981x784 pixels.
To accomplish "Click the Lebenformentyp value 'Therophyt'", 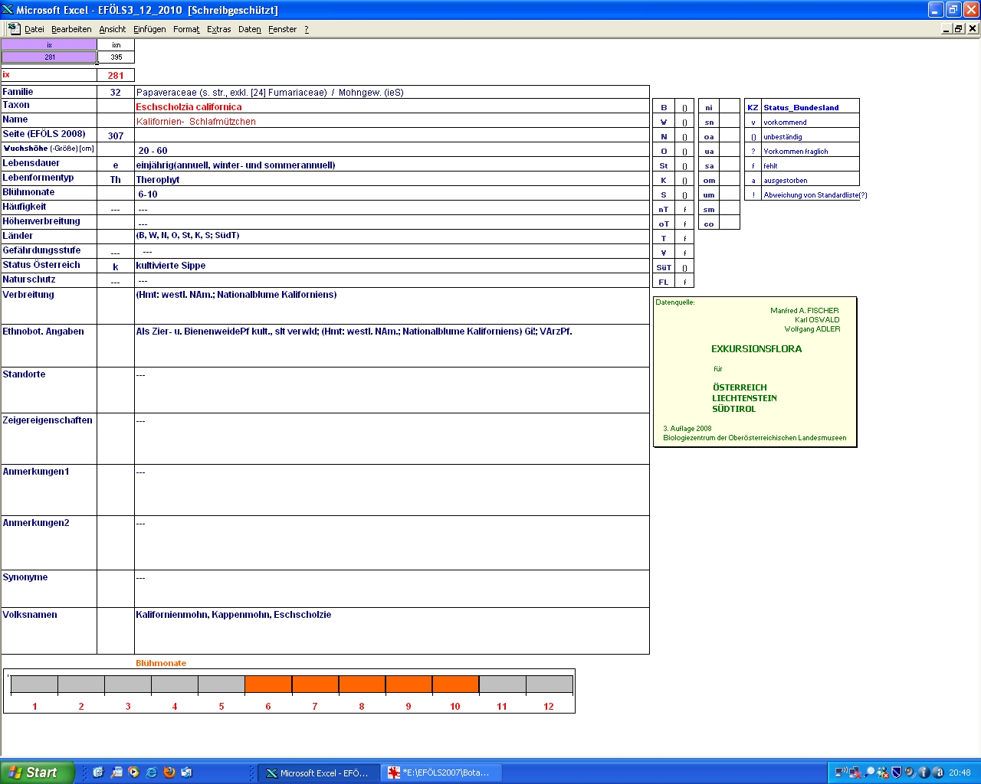I will click(158, 180).
